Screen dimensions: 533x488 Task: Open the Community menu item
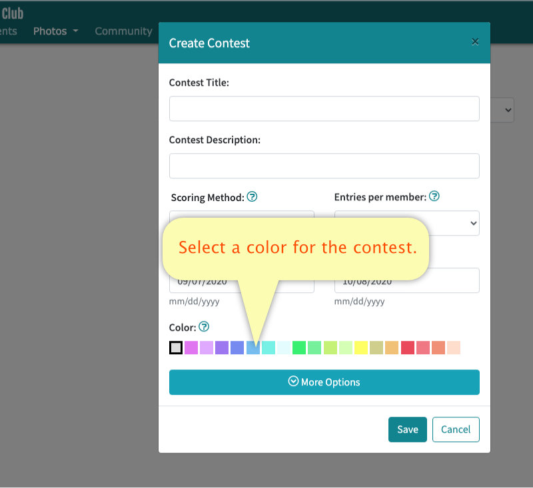coord(123,31)
